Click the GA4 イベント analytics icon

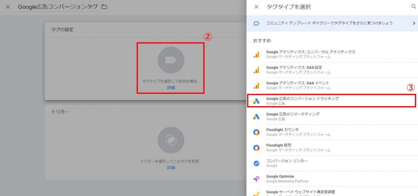click(256, 86)
